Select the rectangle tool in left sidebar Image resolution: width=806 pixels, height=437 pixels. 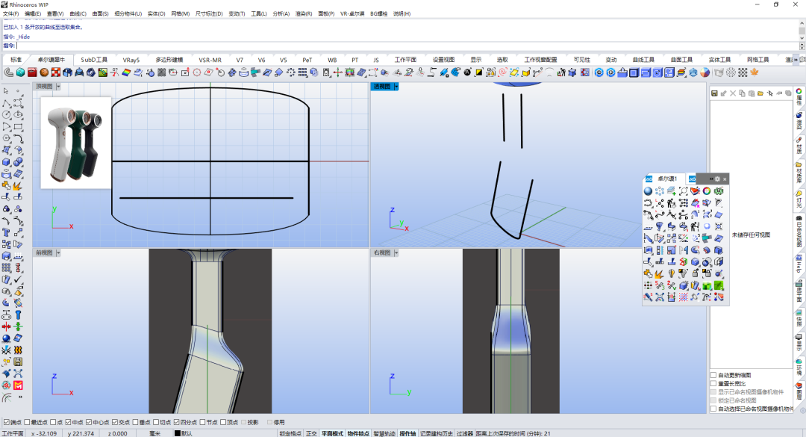click(18, 127)
